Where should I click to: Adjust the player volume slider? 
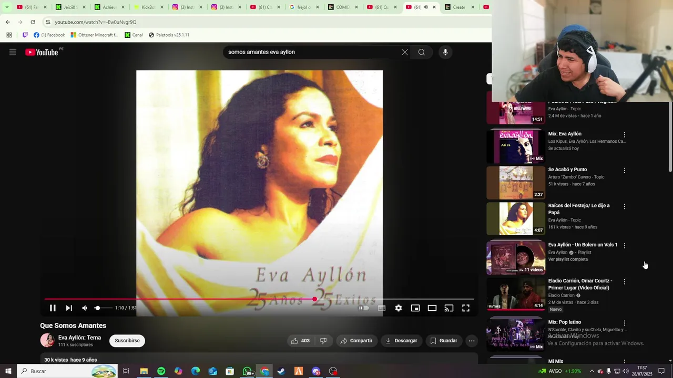pos(103,308)
